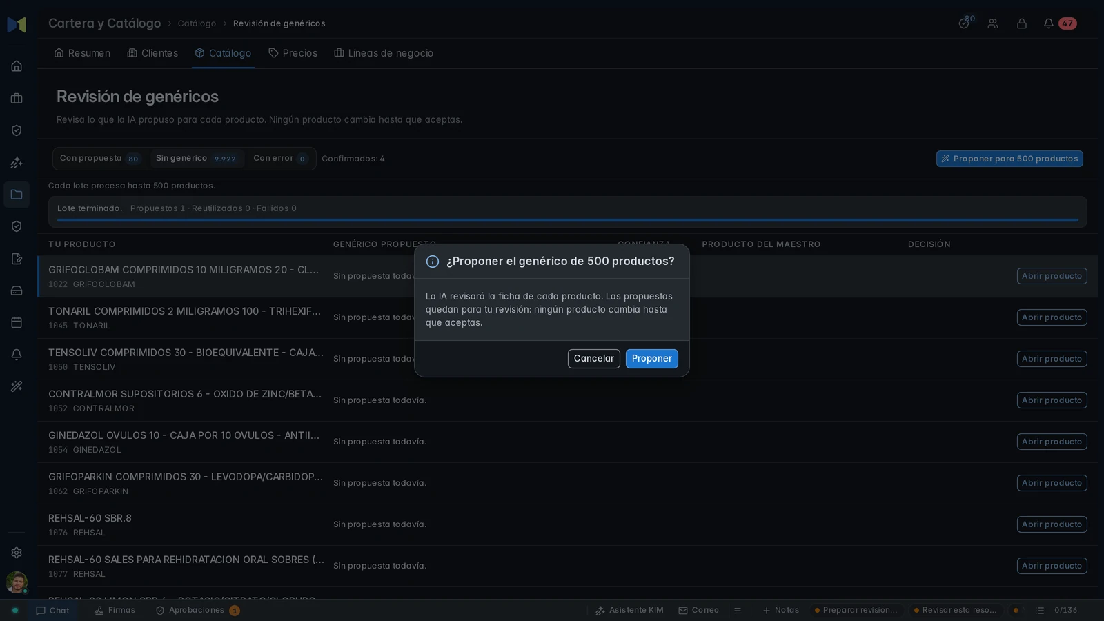1104x621 pixels.
Task: Click the Proponer button in the dialog
Action: click(651, 359)
